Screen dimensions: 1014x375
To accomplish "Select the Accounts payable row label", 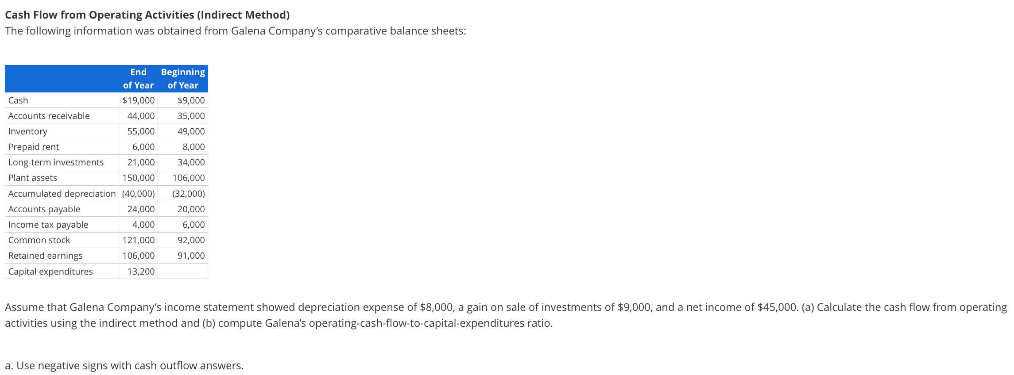I will pyautogui.click(x=44, y=209).
